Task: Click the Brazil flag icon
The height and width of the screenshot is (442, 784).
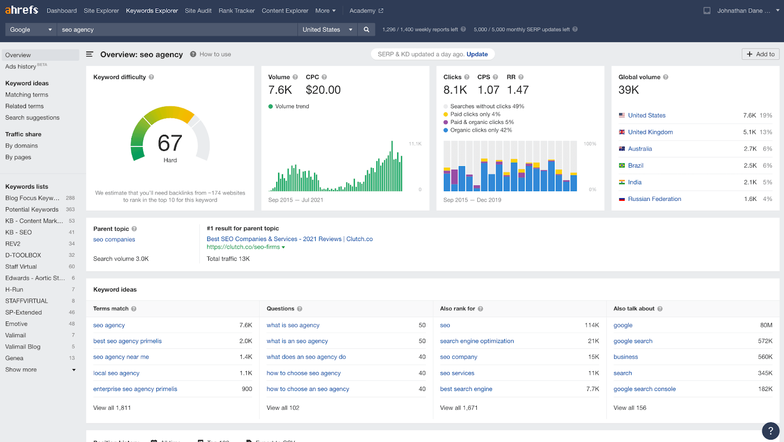Action: click(622, 166)
